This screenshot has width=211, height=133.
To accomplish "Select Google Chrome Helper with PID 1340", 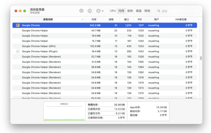I will pyautogui.click(x=105, y=41).
